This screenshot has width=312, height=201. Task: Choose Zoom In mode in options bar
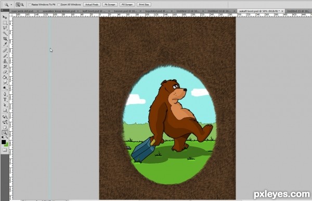tap(18, 4)
